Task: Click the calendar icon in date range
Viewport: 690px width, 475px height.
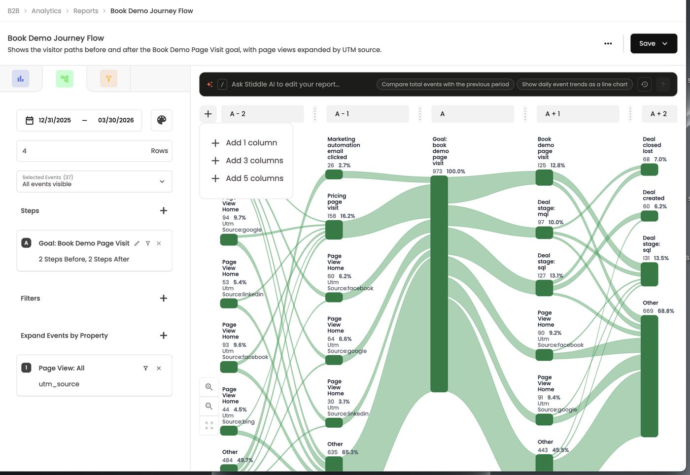Action: (x=30, y=120)
